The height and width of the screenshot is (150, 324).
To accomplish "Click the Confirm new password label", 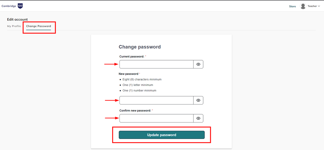I will tap(135, 111).
